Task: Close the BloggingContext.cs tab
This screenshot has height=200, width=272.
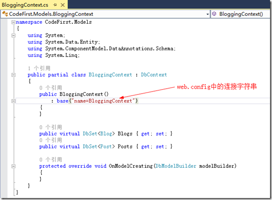Action: [63, 5]
